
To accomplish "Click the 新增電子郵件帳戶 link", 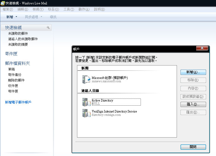I will (x=18, y=102).
